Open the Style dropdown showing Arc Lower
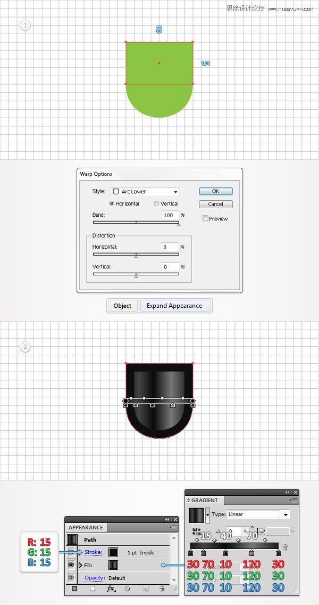Image resolution: width=319 pixels, height=605 pixels. coord(145,191)
